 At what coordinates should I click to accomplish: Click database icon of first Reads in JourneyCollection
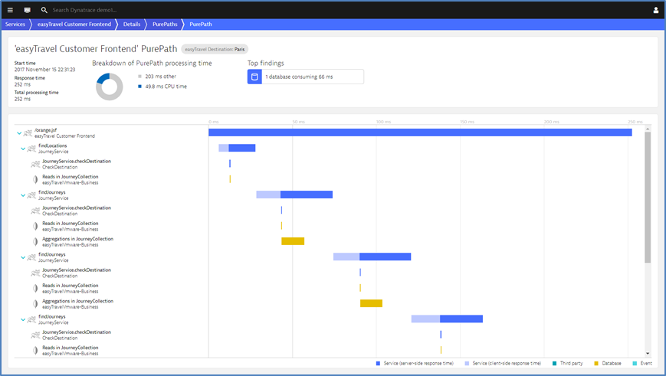(36, 179)
